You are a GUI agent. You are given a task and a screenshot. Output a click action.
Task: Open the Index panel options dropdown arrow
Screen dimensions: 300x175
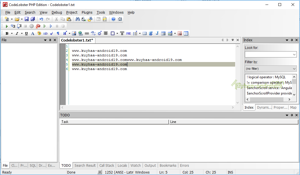click(x=287, y=40)
